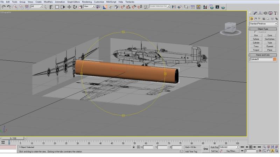
Task: Toggle the Spinner Snap icon
Action: click(x=140, y=7)
